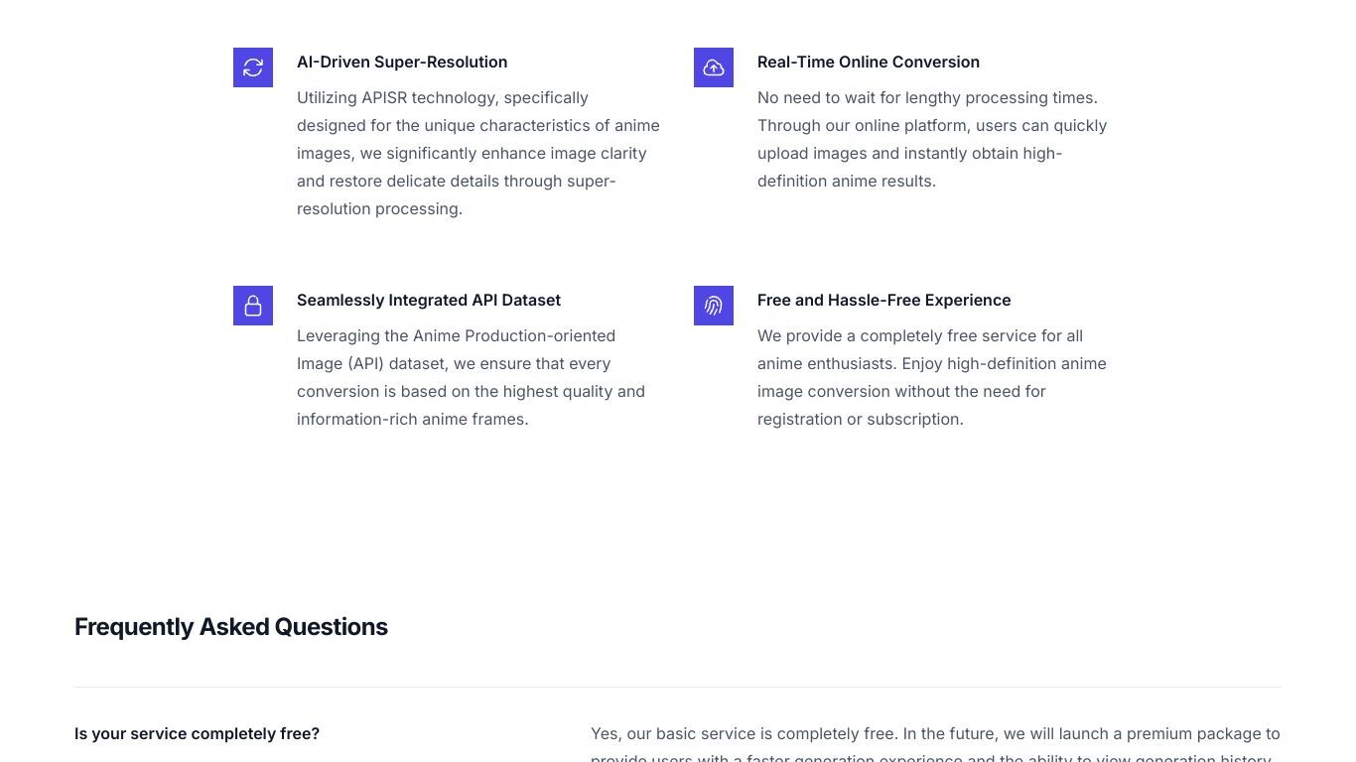This screenshot has height=762, width=1356.
Task: Click the lock icon beside Seamlessly Integrated API Dataset
Action: (x=253, y=306)
